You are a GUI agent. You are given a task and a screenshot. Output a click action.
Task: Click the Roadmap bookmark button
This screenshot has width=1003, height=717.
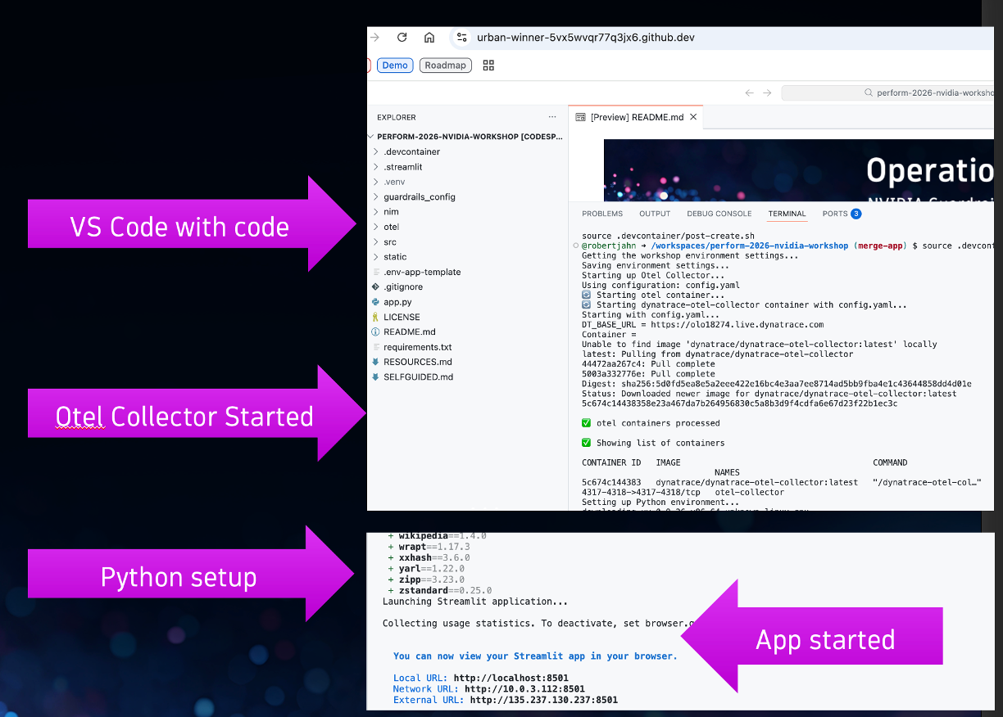[445, 65]
